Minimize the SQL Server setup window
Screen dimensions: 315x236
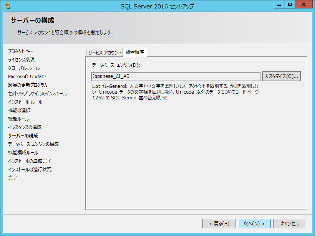279,4
